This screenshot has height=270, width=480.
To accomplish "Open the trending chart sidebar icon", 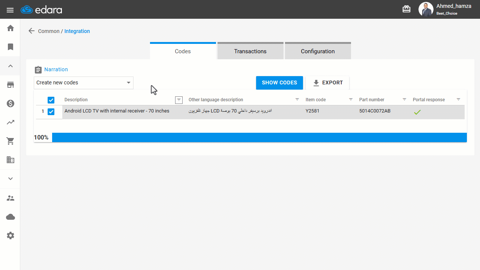I will point(10,122).
